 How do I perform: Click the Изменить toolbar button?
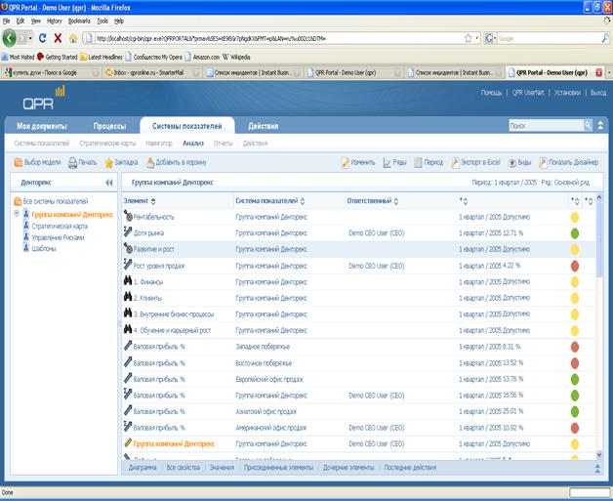tap(357, 162)
